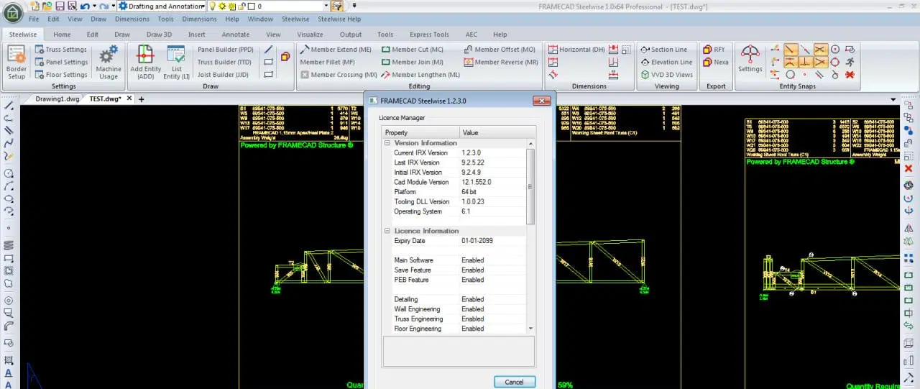Export to RFY format
Screen dimensions: 920x389
(x=714, y=50)
